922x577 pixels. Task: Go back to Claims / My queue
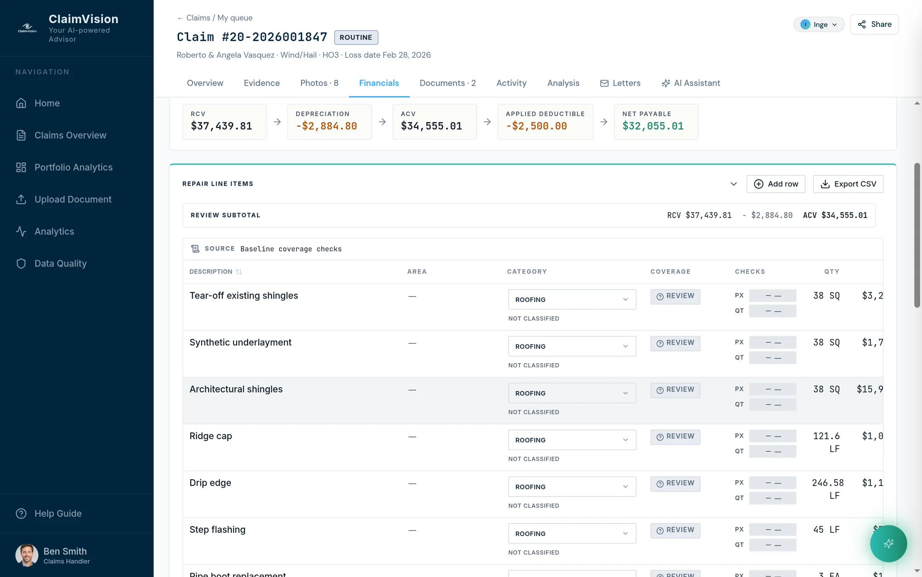tap(215, 18)
